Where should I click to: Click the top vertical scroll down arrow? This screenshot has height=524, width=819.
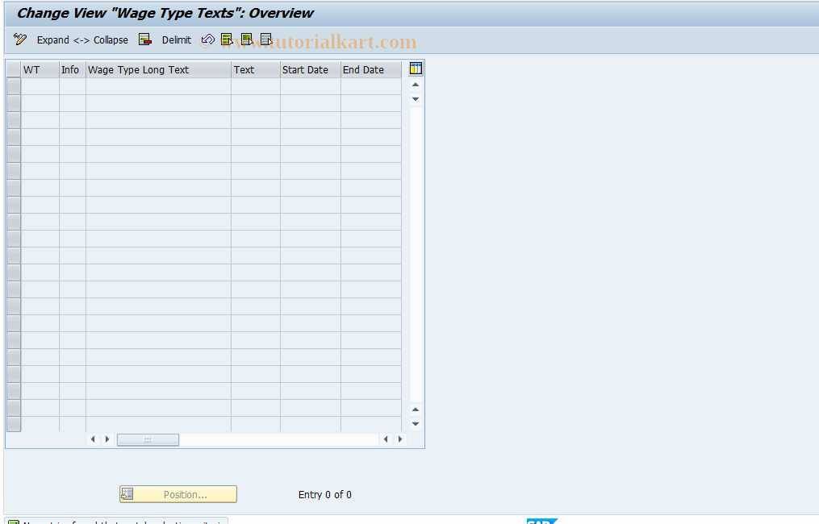(x=416, y=99)
